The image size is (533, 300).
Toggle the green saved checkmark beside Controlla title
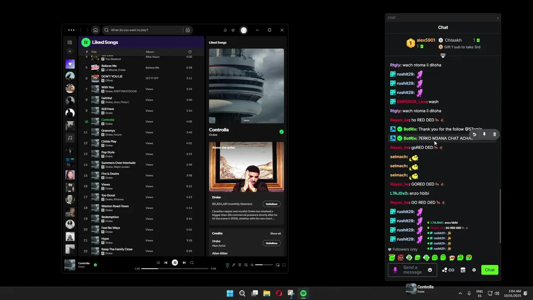[x=281, y=132]
